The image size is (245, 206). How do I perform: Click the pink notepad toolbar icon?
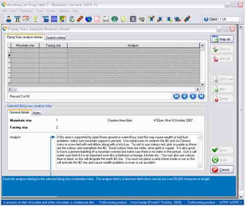pyautogui.click(x=97, y=19)
